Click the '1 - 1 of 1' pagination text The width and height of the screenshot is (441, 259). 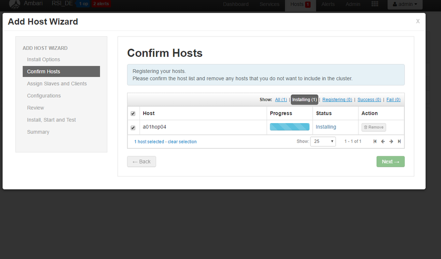[x=353, y=142]
